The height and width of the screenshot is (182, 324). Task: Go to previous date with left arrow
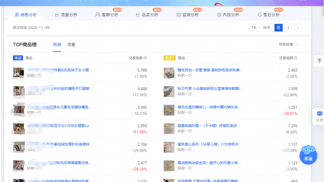coord(288,28)
